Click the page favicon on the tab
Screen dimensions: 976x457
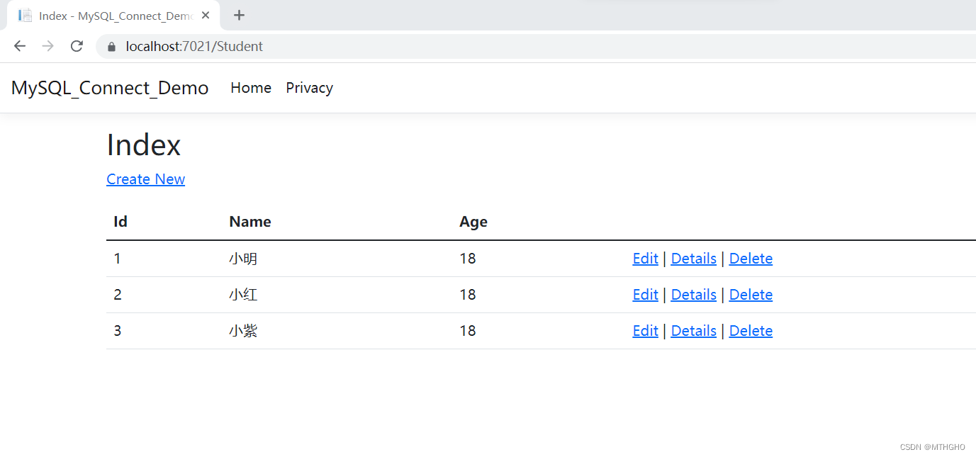click(25, 15)
